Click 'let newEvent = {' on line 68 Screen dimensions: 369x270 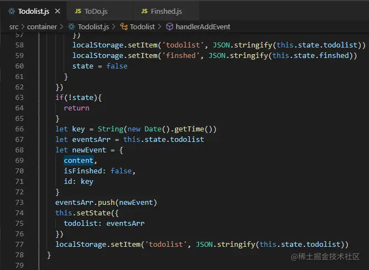click(89, 150)
